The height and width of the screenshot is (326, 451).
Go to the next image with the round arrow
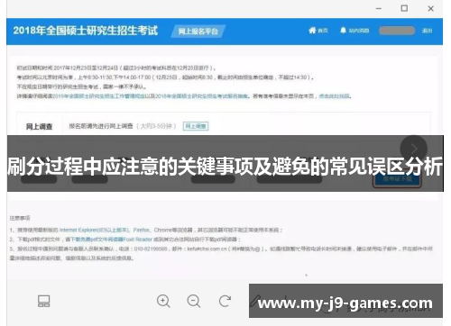click(414, 149)
